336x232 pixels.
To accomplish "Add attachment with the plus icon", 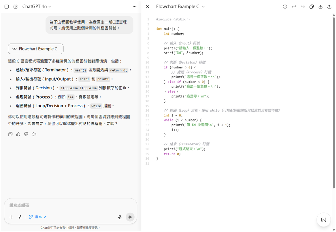I will pos(11,217).
